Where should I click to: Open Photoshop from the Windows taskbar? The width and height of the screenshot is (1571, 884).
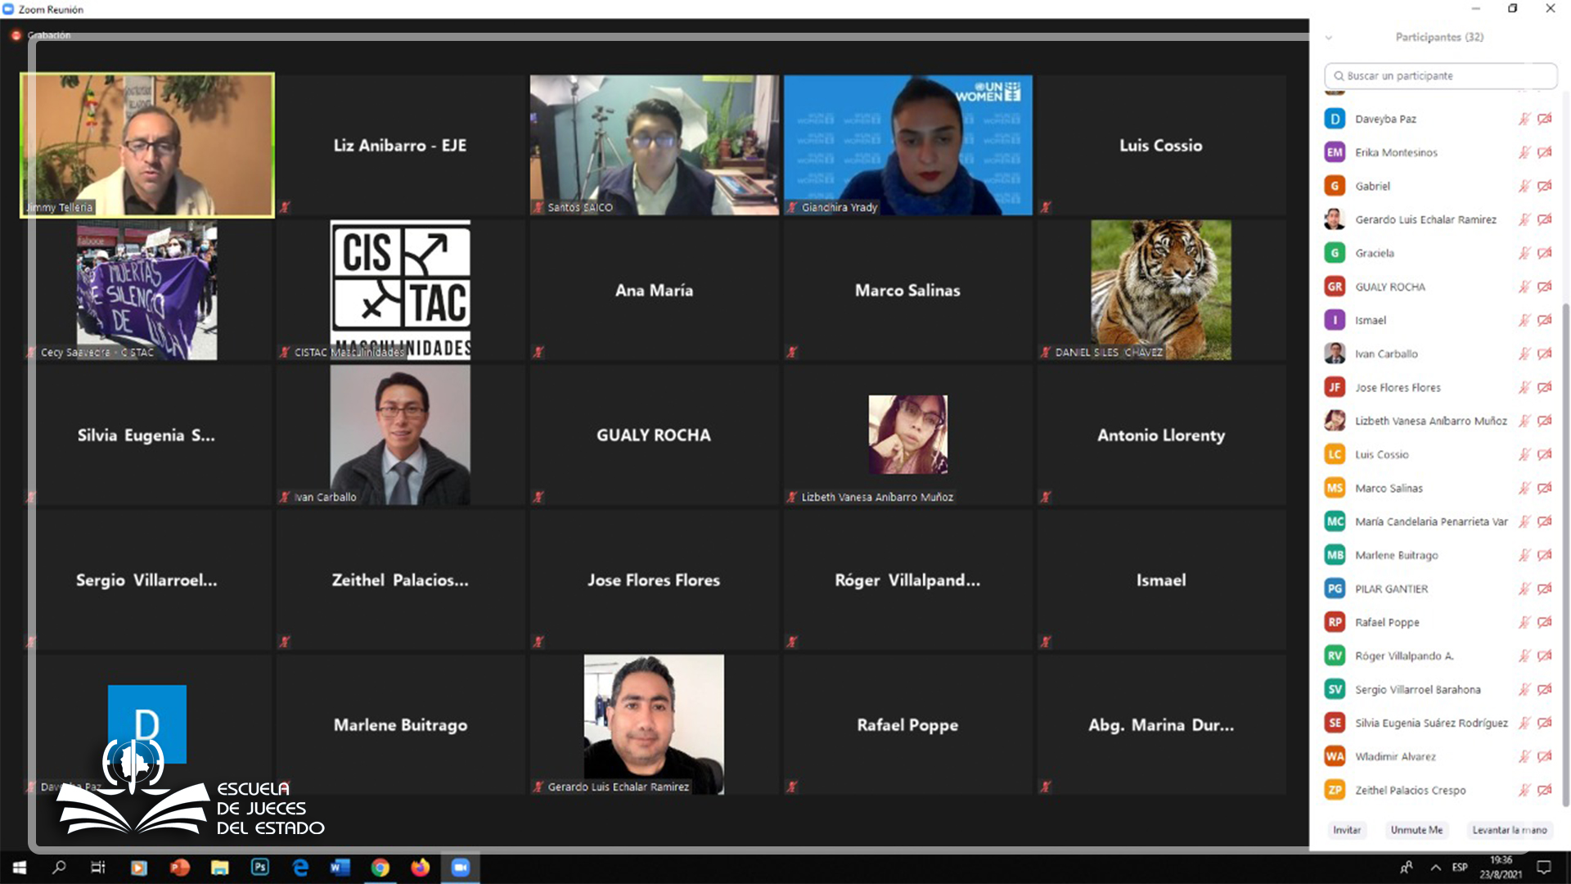260,867
